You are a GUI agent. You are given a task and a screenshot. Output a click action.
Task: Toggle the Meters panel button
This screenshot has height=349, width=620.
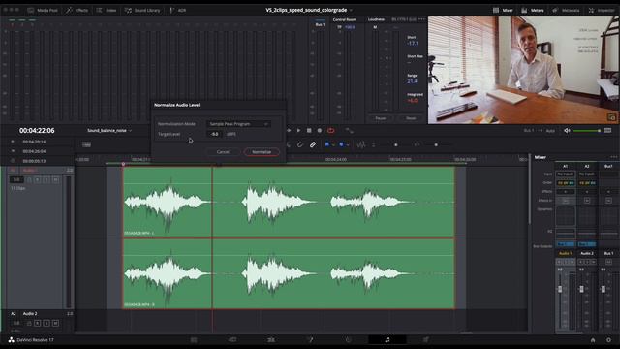533,10
